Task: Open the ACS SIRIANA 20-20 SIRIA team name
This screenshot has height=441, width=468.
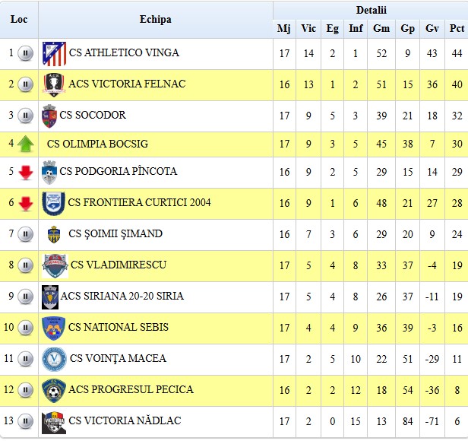Action: pos(122,297)
